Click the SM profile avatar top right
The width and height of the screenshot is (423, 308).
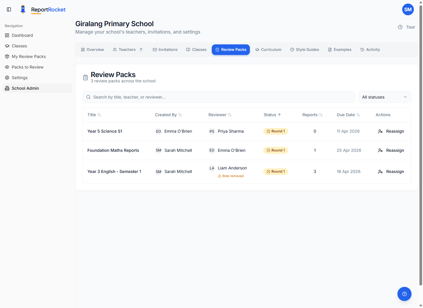(x=408, y=9)
